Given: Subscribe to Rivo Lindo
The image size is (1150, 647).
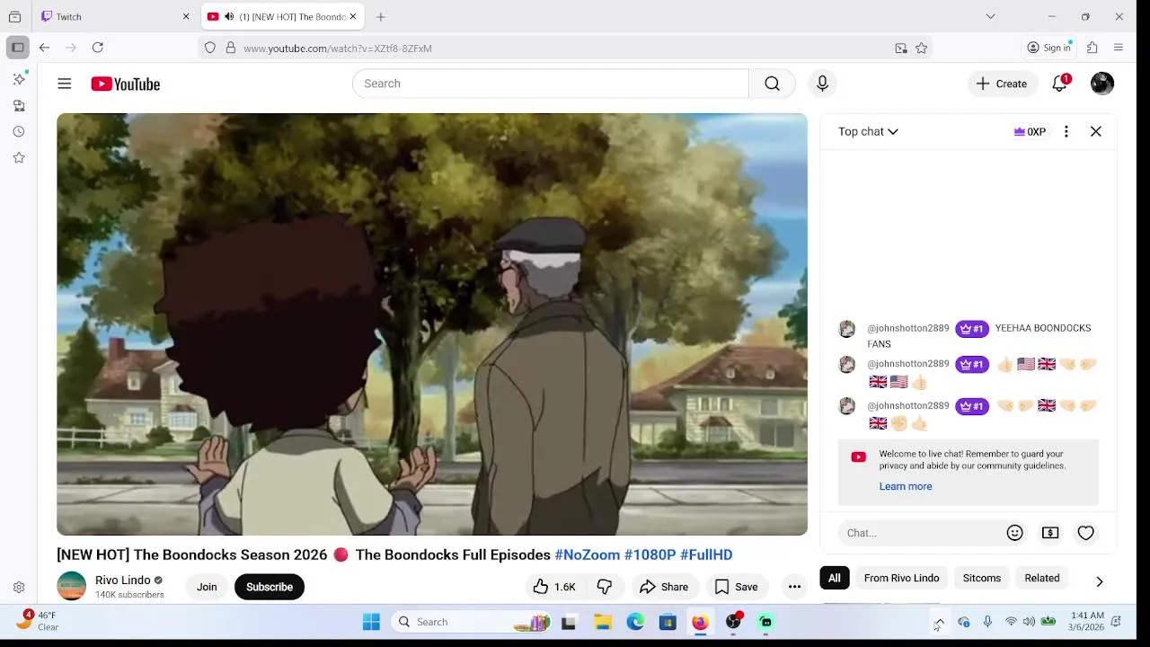Looking at the screenshot, I should pos(270,587).
